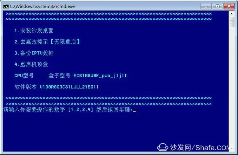Click menu option 2 去篡改提示【无限重启】
The height and width of the screenshot is (155, 238).
point(47,42)
